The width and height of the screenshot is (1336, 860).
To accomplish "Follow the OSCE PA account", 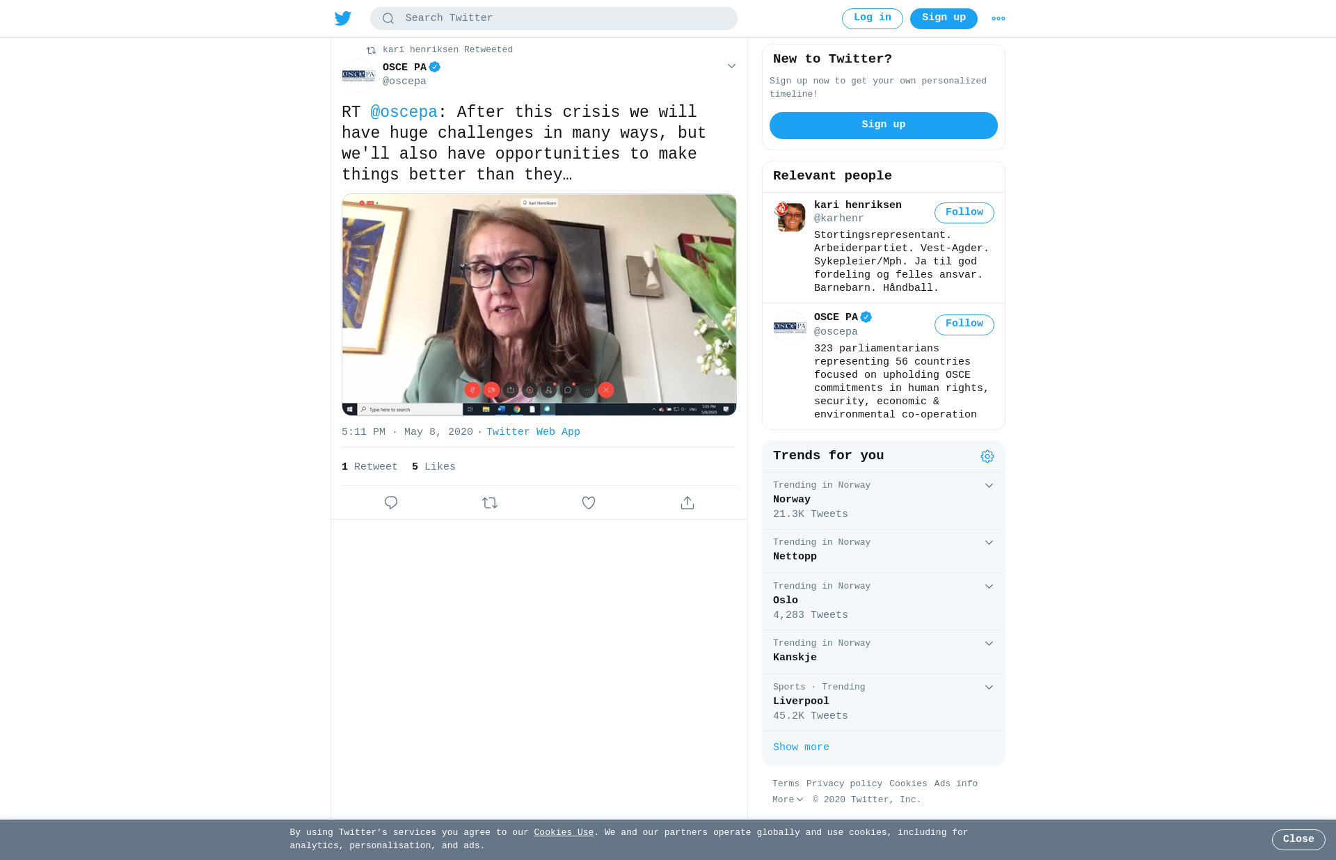I will pyautogui.click(x=964, y=324).
